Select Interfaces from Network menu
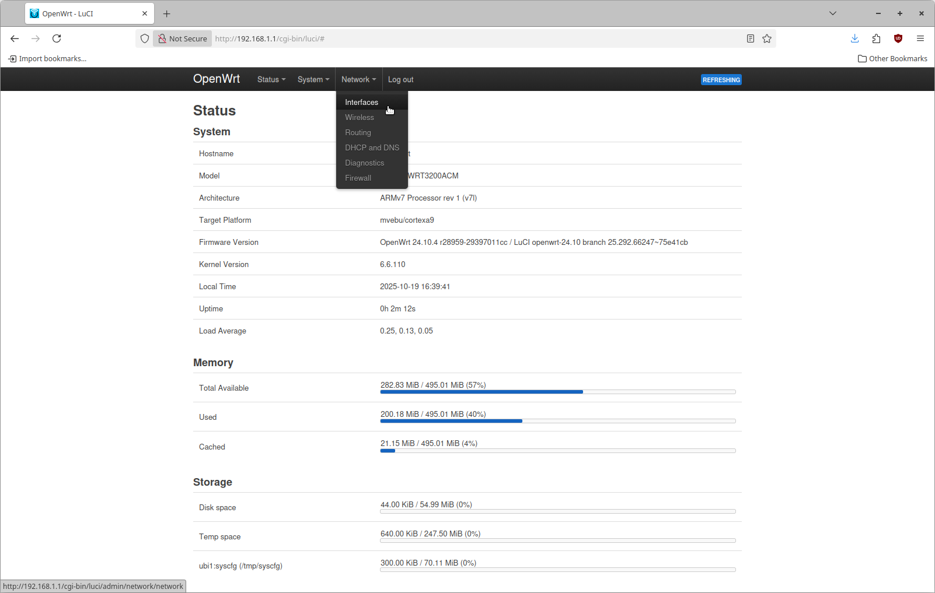Screen dimensions: 935x593 [361, 102]
